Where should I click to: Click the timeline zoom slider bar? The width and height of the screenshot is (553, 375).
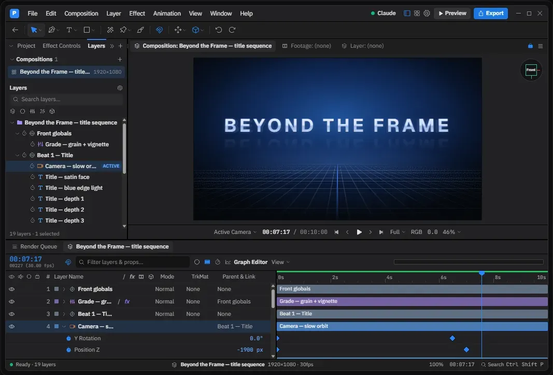click(469, 262)
